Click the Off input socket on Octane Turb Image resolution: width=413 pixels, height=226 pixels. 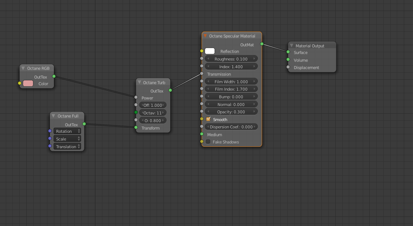(x=136, y=105)
